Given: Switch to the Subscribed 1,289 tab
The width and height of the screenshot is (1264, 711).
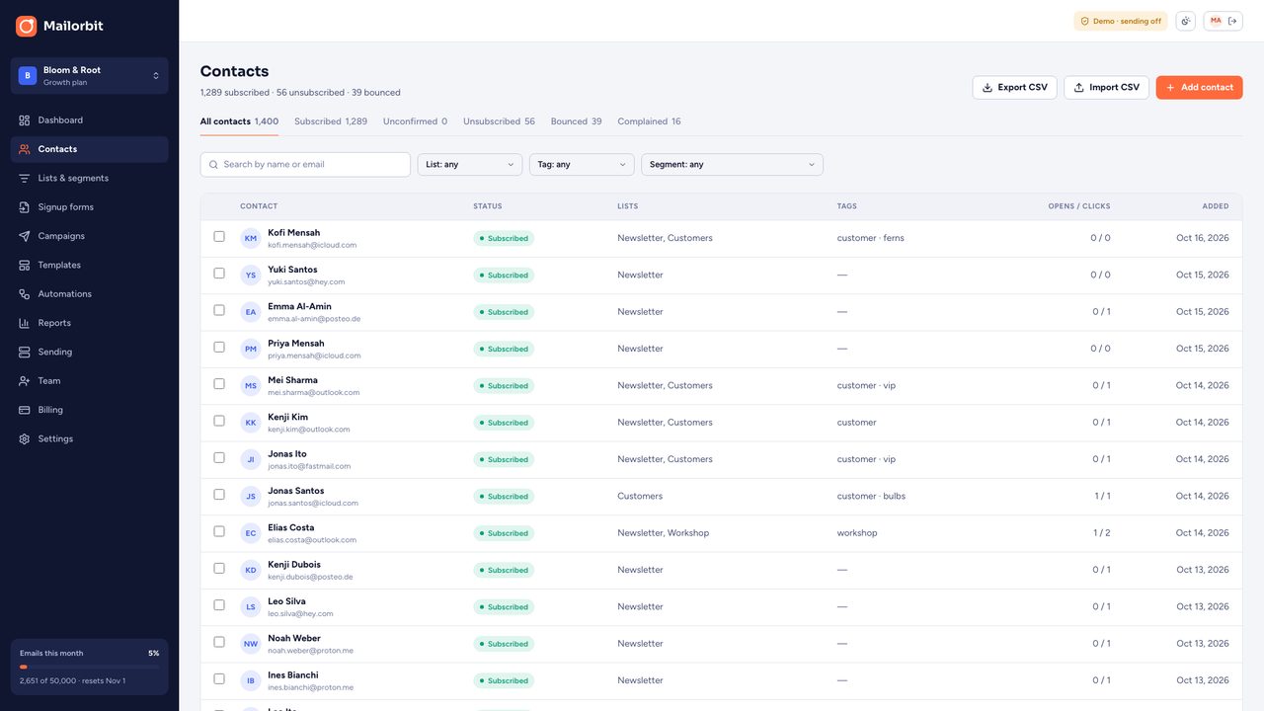Looking at the screenshot, I should pos(331,121).
